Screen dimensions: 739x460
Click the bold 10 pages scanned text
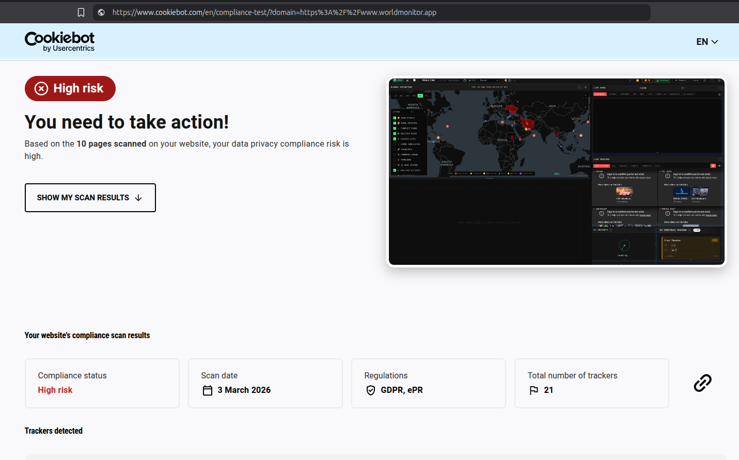pos(112,144)
